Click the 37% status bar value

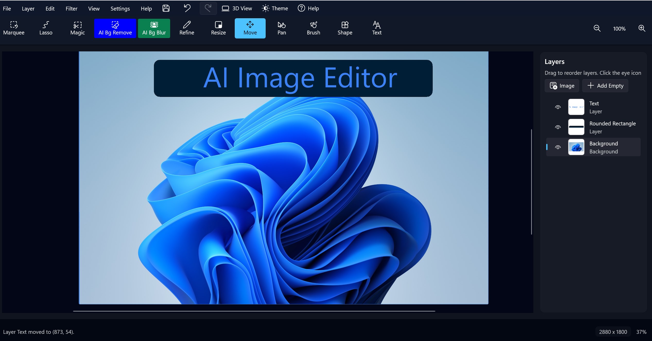tap(641, 332)
